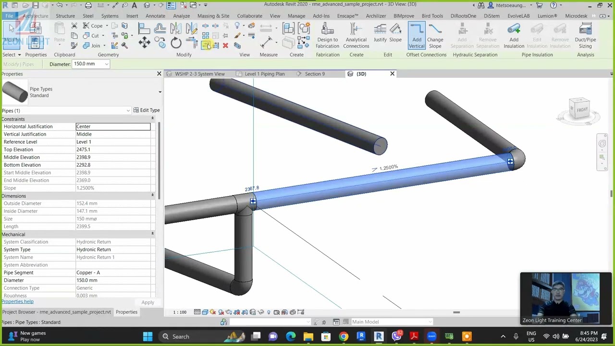Toggle Reveal Hidden Elements lightbulb
615x346 pixels.
[x=269, y=312]
